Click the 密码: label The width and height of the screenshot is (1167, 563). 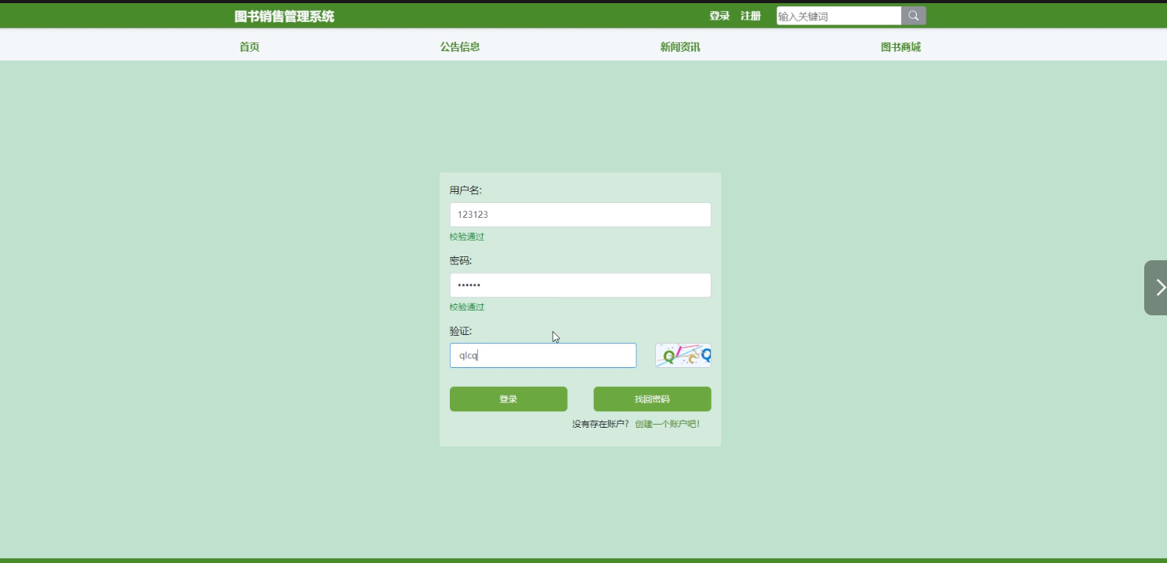(460, 260)
